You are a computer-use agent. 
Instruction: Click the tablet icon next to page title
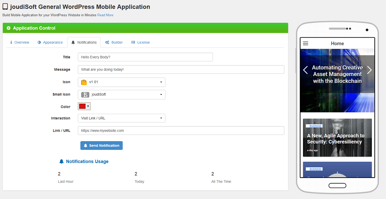pyautogui.click(x=5, y=6)
